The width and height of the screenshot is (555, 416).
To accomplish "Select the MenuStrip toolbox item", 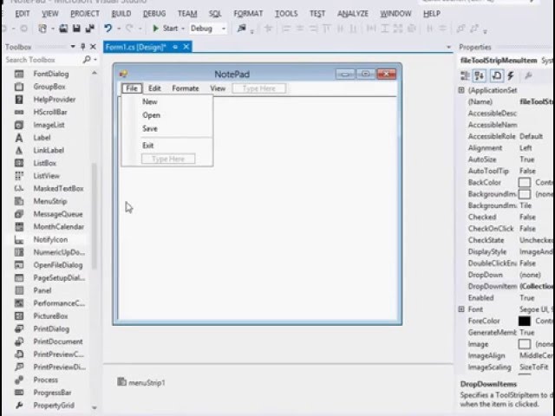I will tap(46, 201).
